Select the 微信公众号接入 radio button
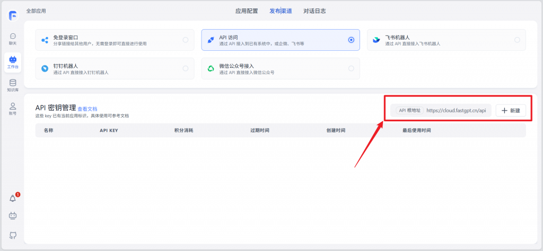The width and height of the screenshot is (543, 251). [351, 68]
